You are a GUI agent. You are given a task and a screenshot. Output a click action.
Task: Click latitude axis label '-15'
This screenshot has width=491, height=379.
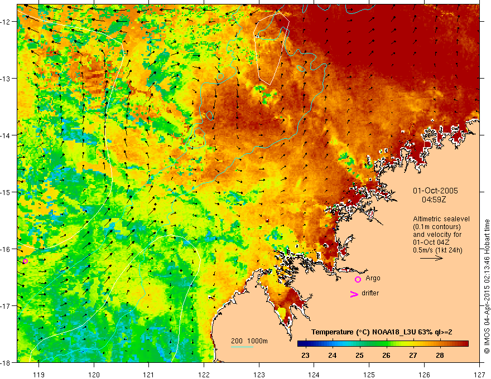tap(6, 192)
